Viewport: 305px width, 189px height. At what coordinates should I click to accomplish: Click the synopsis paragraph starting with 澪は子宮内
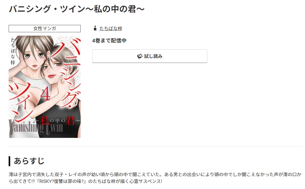(x=155, y=178)
